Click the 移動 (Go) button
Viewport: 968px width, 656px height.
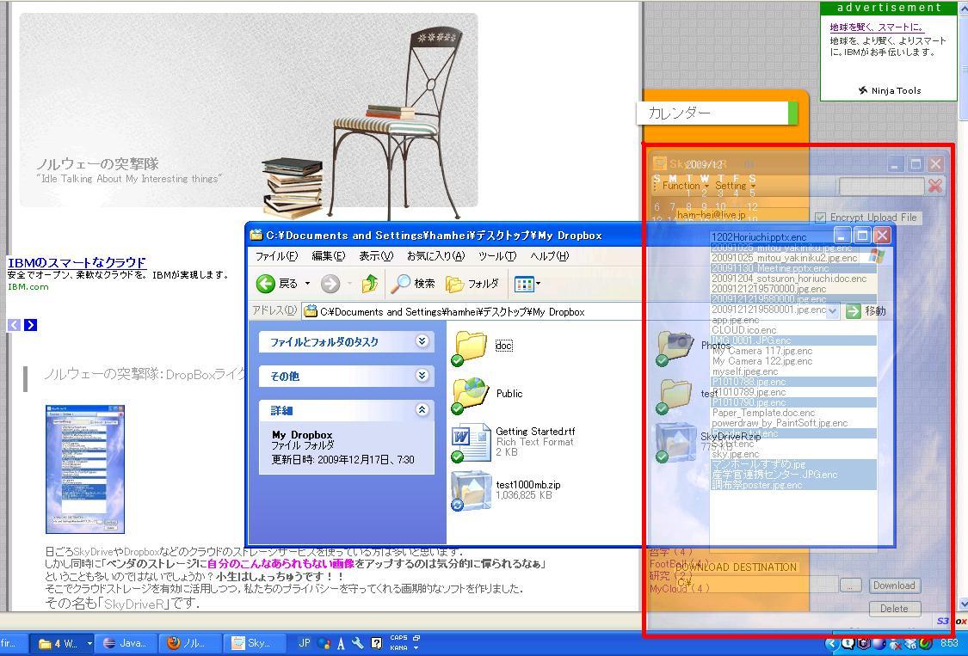point(866,311)
